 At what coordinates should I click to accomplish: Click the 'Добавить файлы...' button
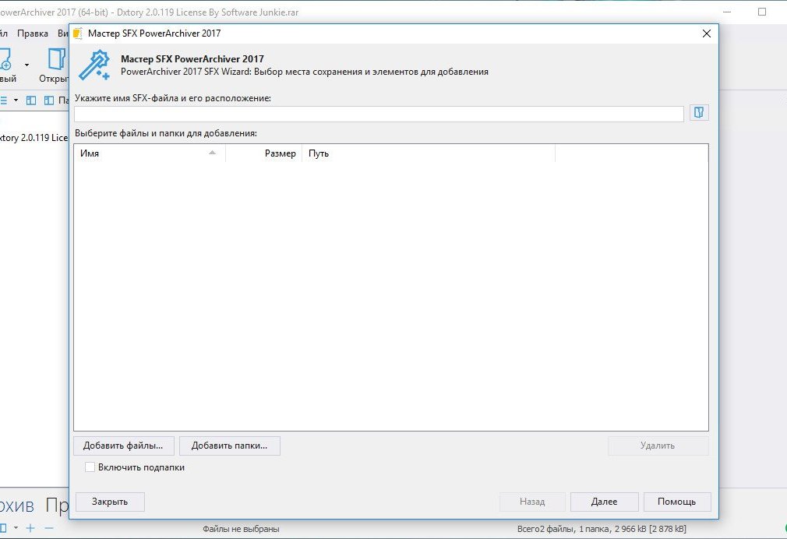123,446
